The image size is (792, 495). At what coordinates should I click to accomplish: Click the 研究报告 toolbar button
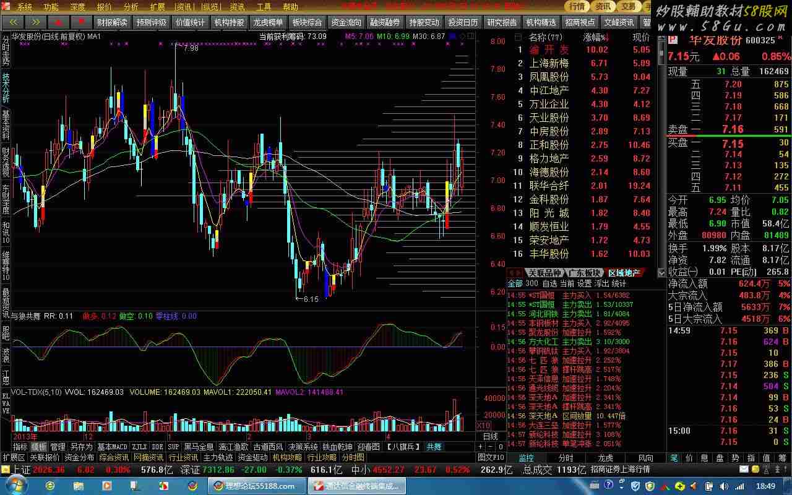pyautogui.click(x=502, y=22)
